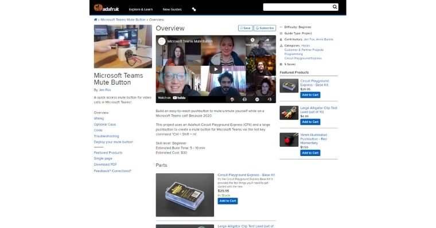Click Watch on YouTube logo
436x228 pixels.
(179, 98)
